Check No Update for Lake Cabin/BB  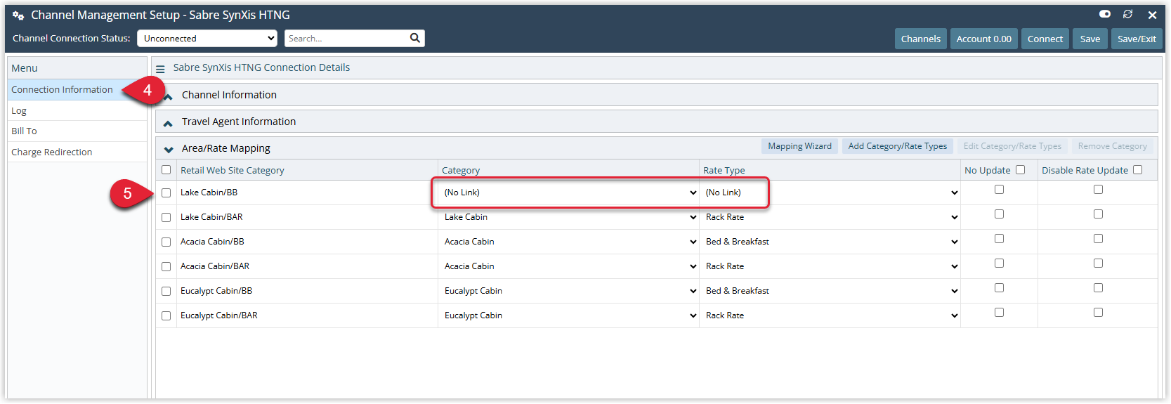click(999, 190)
